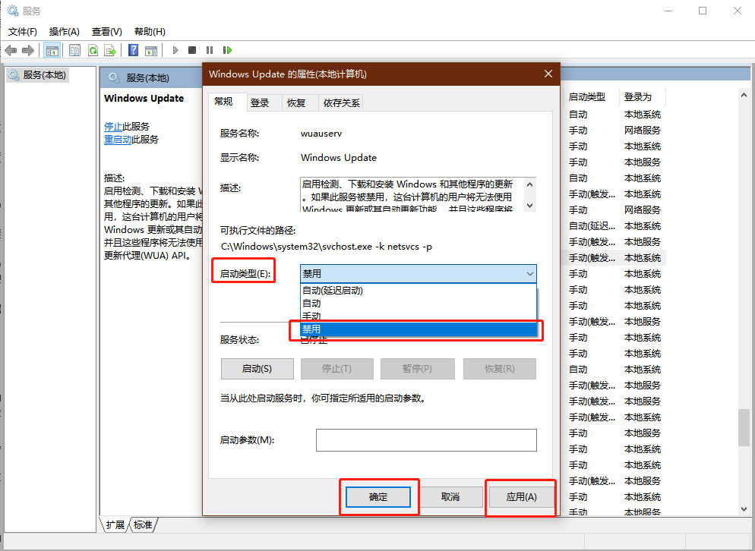Click inside the 启动参数(M) input field
Viewport: 755px width, 551px height.
[425, 439]
